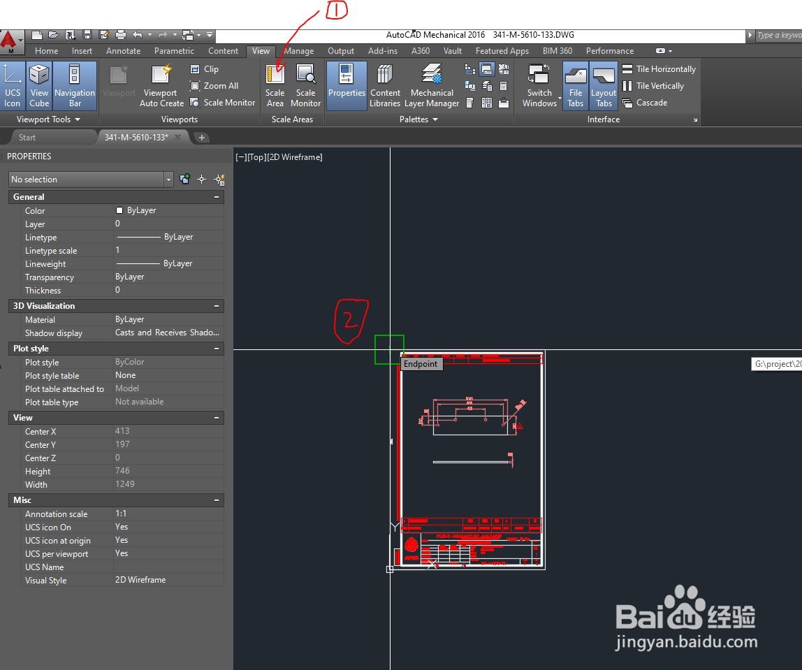
Task: Click Viewport Auto Create
Action: [x=161, y=85]
